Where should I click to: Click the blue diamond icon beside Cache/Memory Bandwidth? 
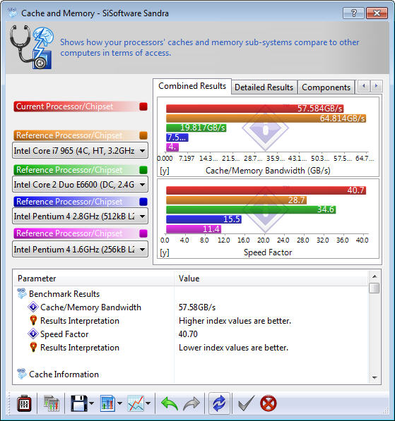[x=33, y=307]
